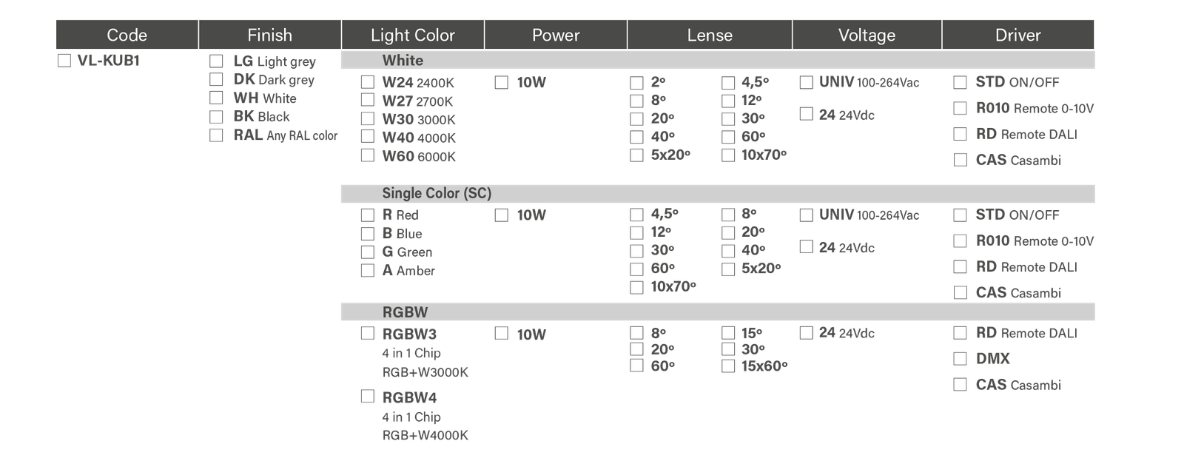Image resolution: width=1184 pixels, height=461 pixels.
Task: Check the A Amber color option
Action: (x=368, y=271)
